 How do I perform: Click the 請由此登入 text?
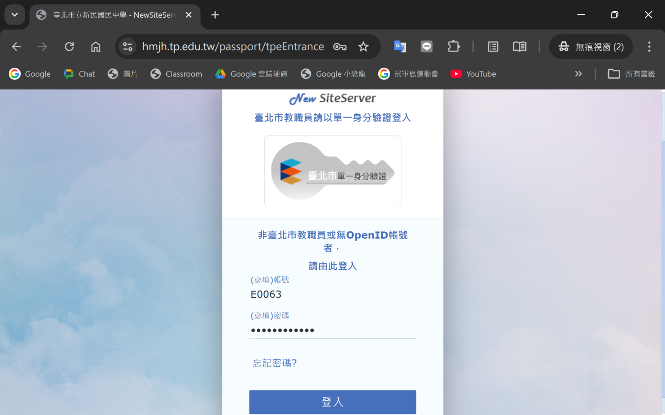pyautogui.click(x=332, y=266)
